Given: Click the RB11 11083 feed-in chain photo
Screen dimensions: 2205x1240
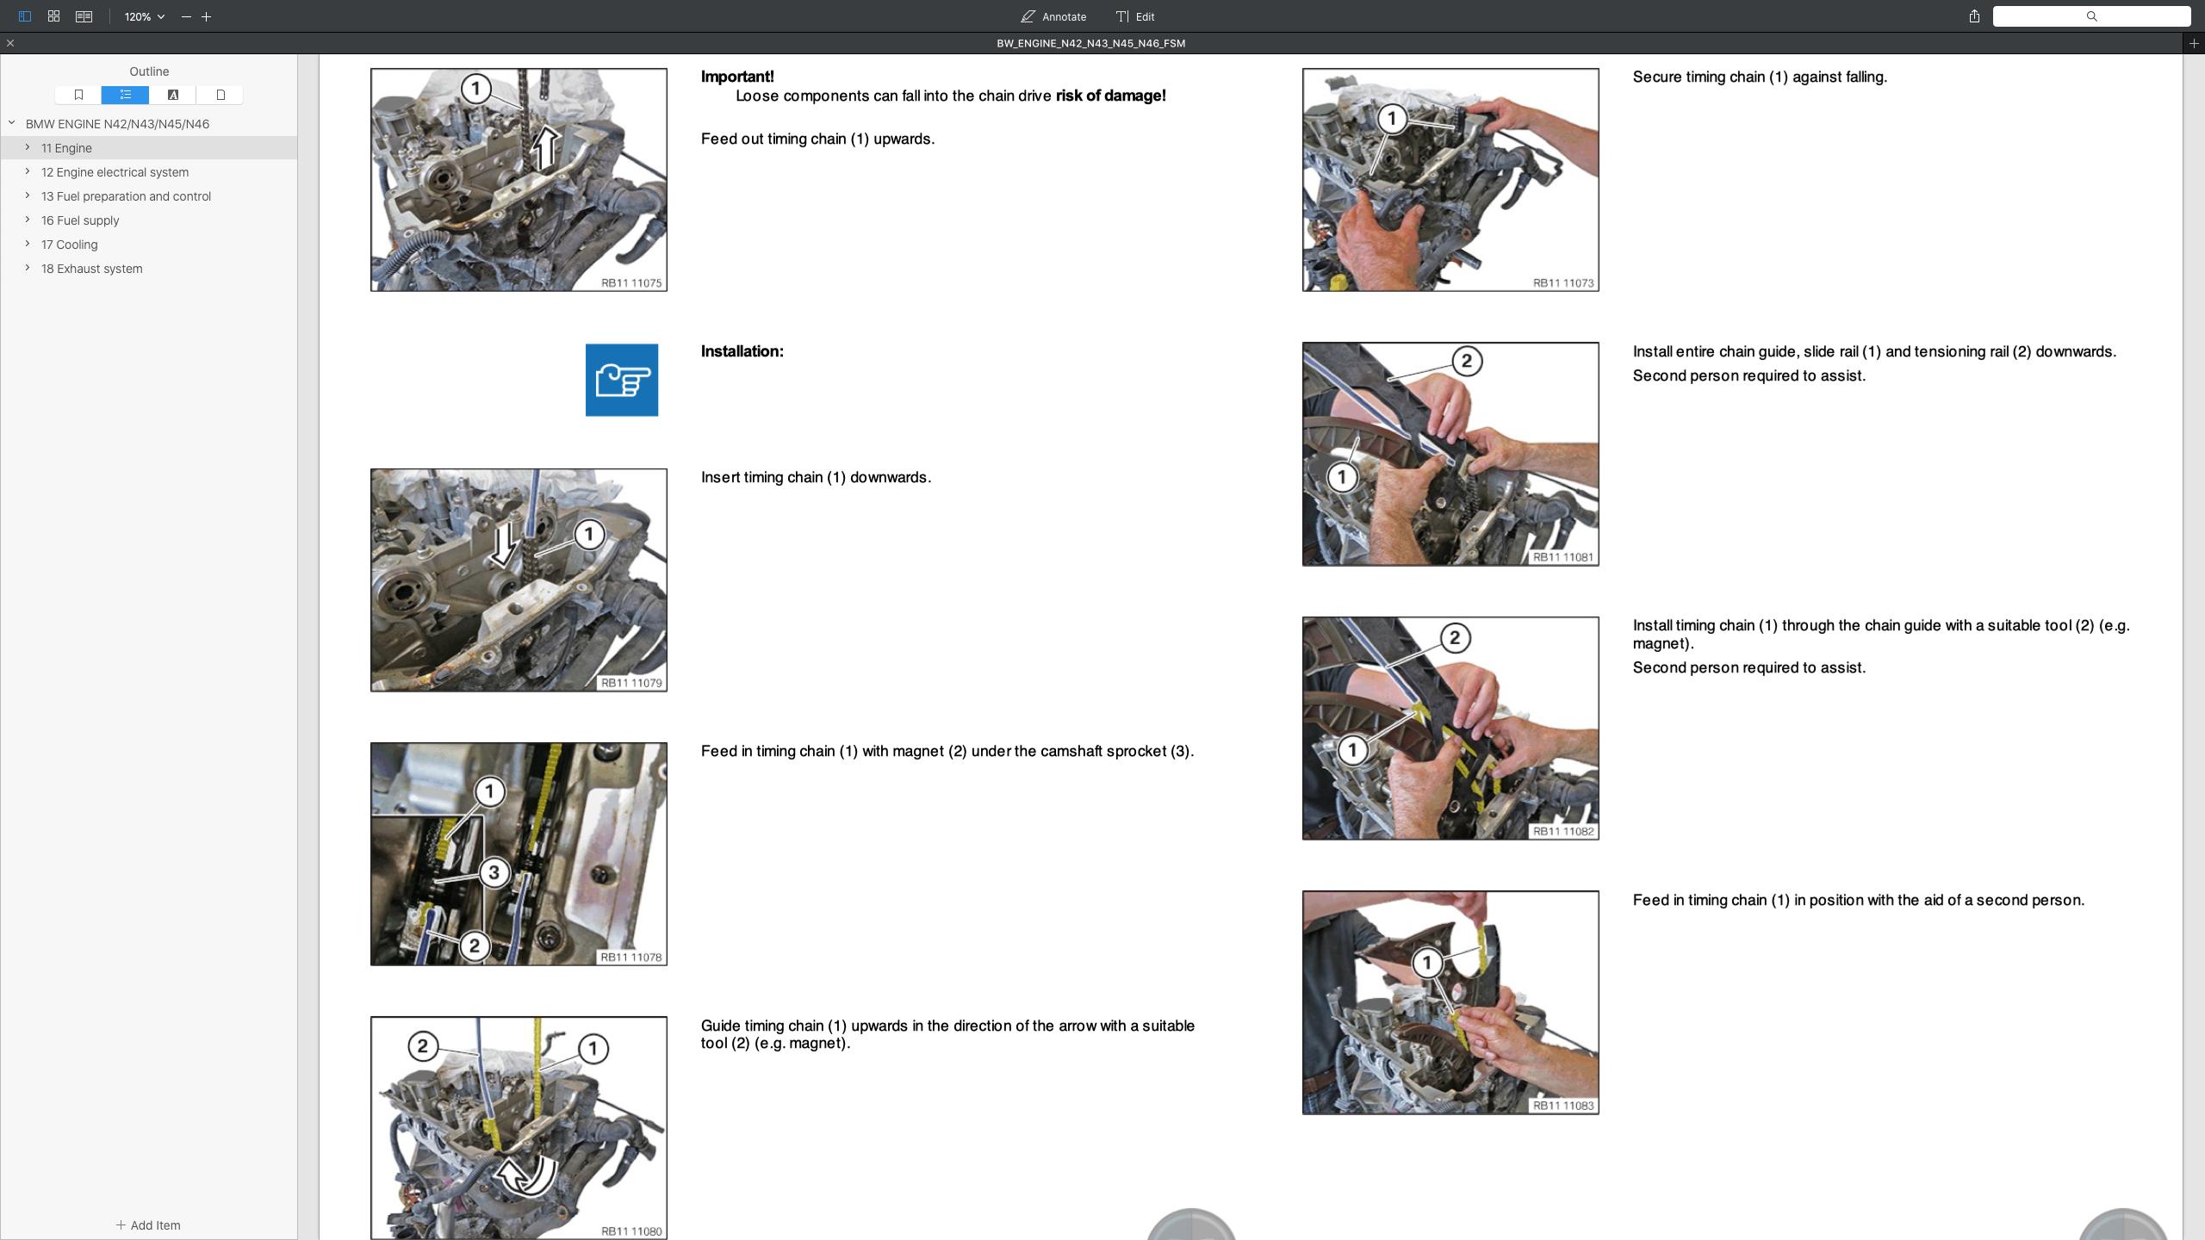Looking at the screenshot, I should [1450, 1002].
